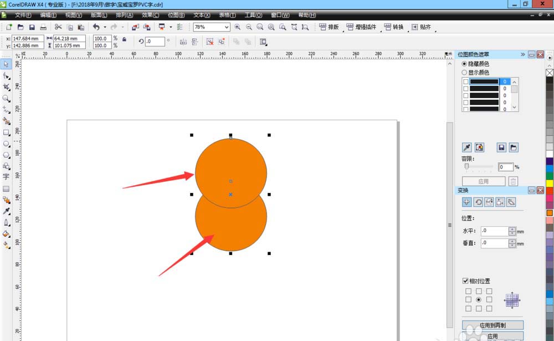This screenshot has height=341, width=554.
Task: Select the bottom-right anchor point box
Action: 489,308
